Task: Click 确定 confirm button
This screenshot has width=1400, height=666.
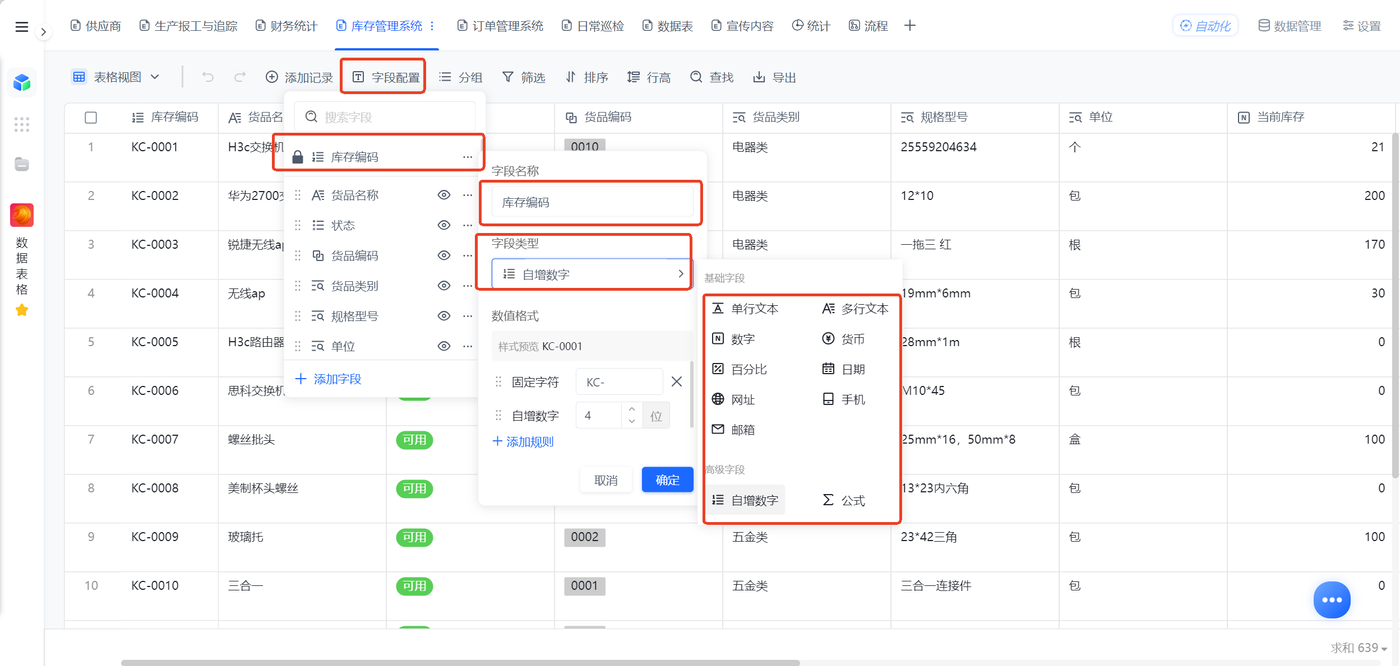Action: [x=667, y=480]
